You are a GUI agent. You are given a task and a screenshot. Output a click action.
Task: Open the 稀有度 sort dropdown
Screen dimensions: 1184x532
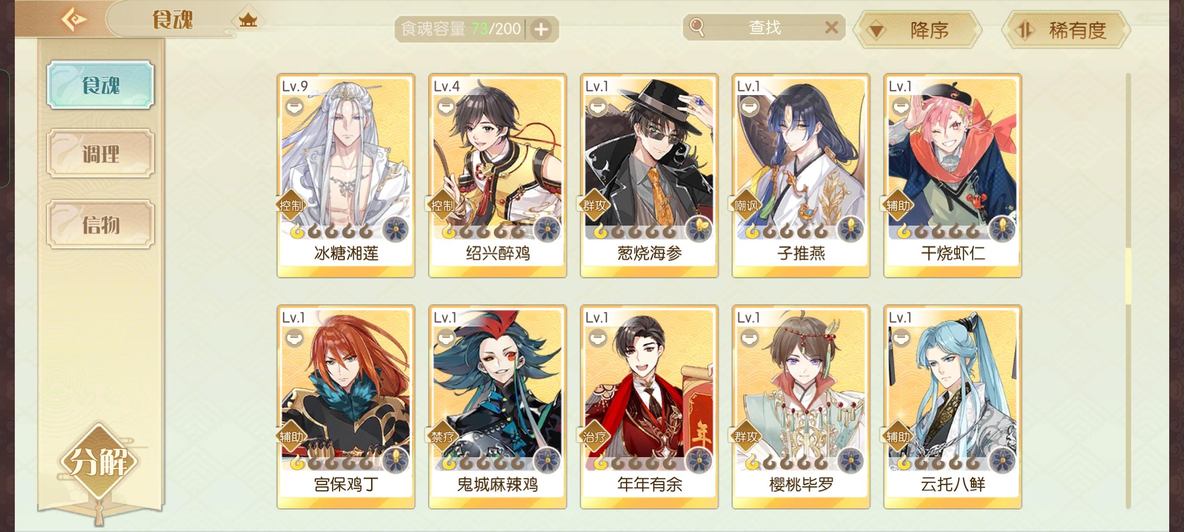point(1066,30)
